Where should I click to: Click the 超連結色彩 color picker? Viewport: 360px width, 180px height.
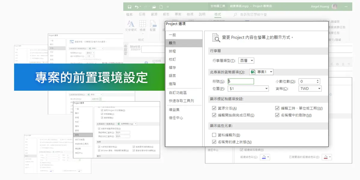(265, 157)
